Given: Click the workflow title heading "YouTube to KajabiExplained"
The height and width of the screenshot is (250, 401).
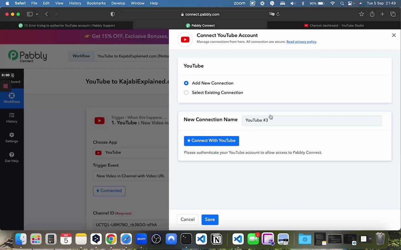Looking at the screenshot, I should [127, 82].
